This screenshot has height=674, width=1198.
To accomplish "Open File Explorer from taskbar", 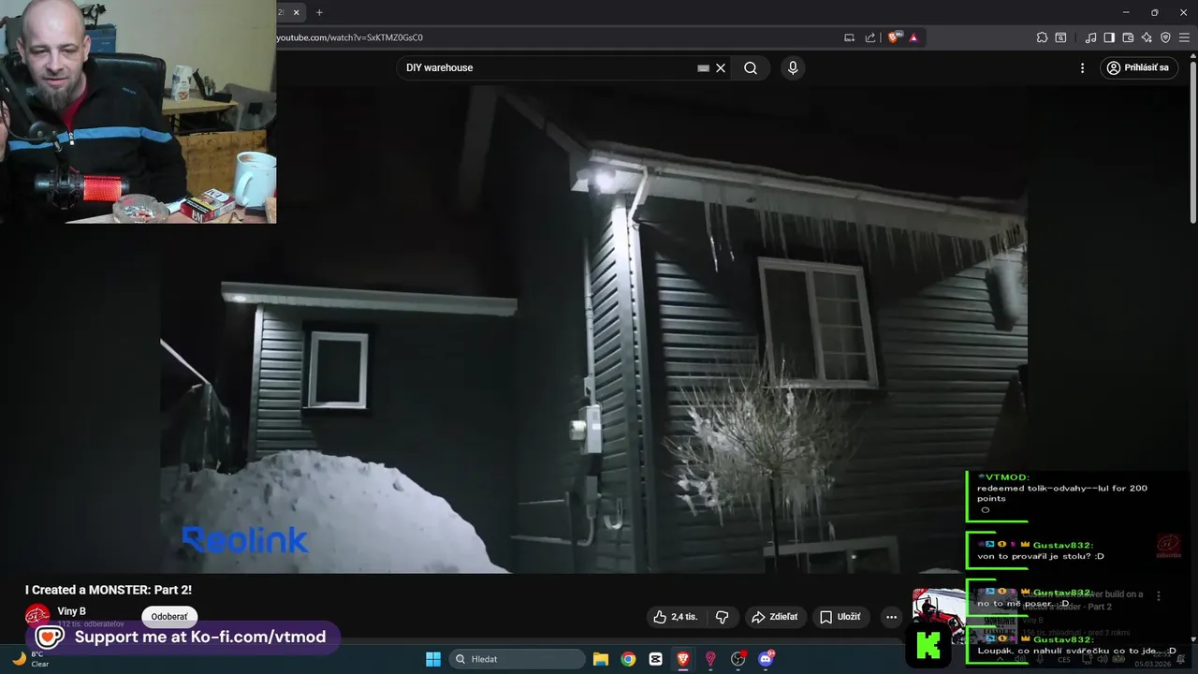I will [601, 659].
